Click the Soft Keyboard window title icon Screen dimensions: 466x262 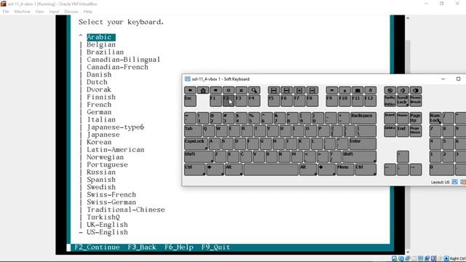pyautogui.click(x=188, y=79)
